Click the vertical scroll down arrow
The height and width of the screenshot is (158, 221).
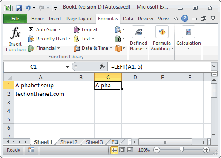tap(214, 135)
